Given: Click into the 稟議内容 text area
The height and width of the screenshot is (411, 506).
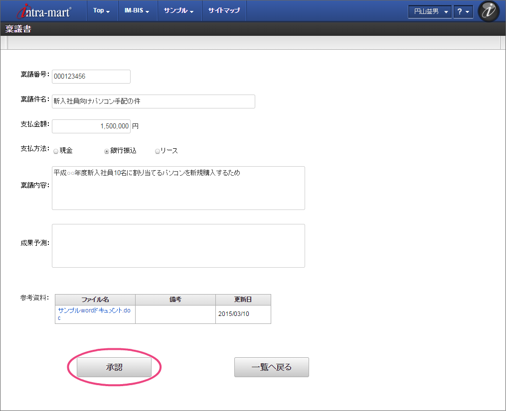Looking at the screenshot, I should pyautogui.click(x=178, y=188).
